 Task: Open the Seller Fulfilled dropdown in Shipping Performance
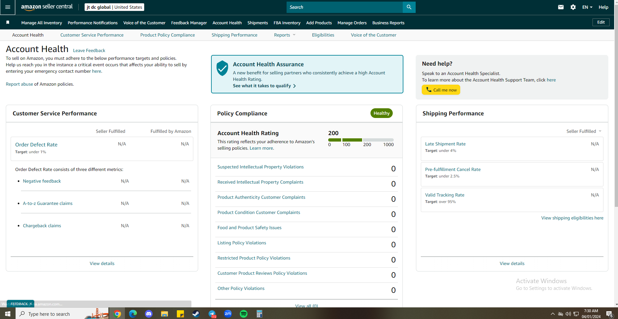coord(584,131)
